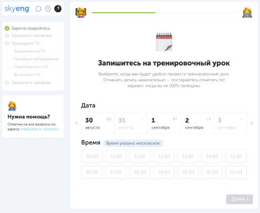Image resolution: width=260 pixels, height=213 pixels.
Task: Click the calendar illustration icon
Action: click(x=164, y=42)
